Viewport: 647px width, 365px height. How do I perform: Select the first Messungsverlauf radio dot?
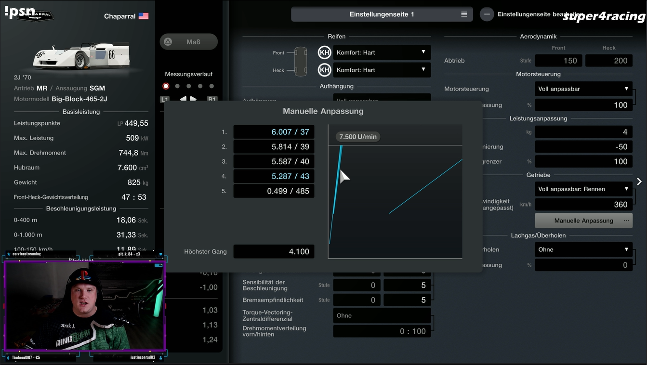click(166, 86)
